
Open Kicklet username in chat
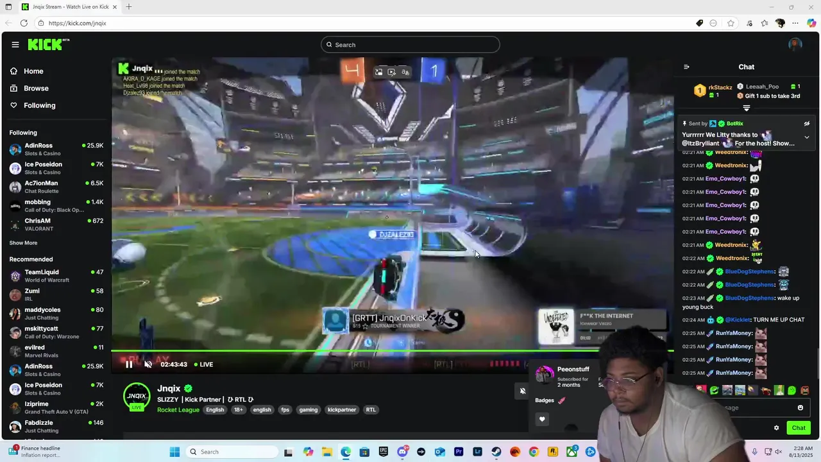coord(738,320)
